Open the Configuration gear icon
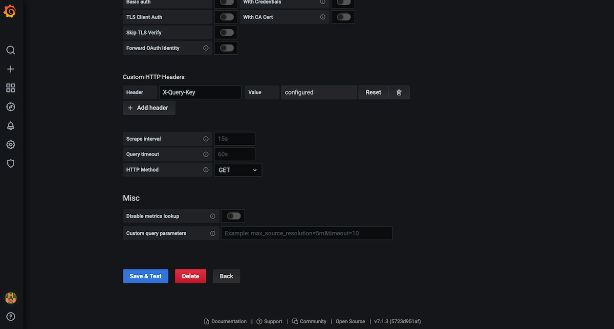The width and height of the screenshot is (614, 329). tap(10, 145)
